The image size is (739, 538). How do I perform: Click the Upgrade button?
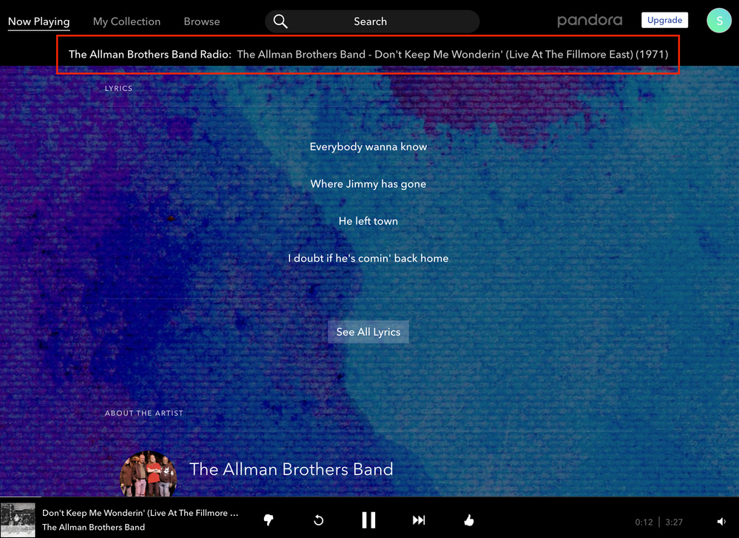(664, 20)
